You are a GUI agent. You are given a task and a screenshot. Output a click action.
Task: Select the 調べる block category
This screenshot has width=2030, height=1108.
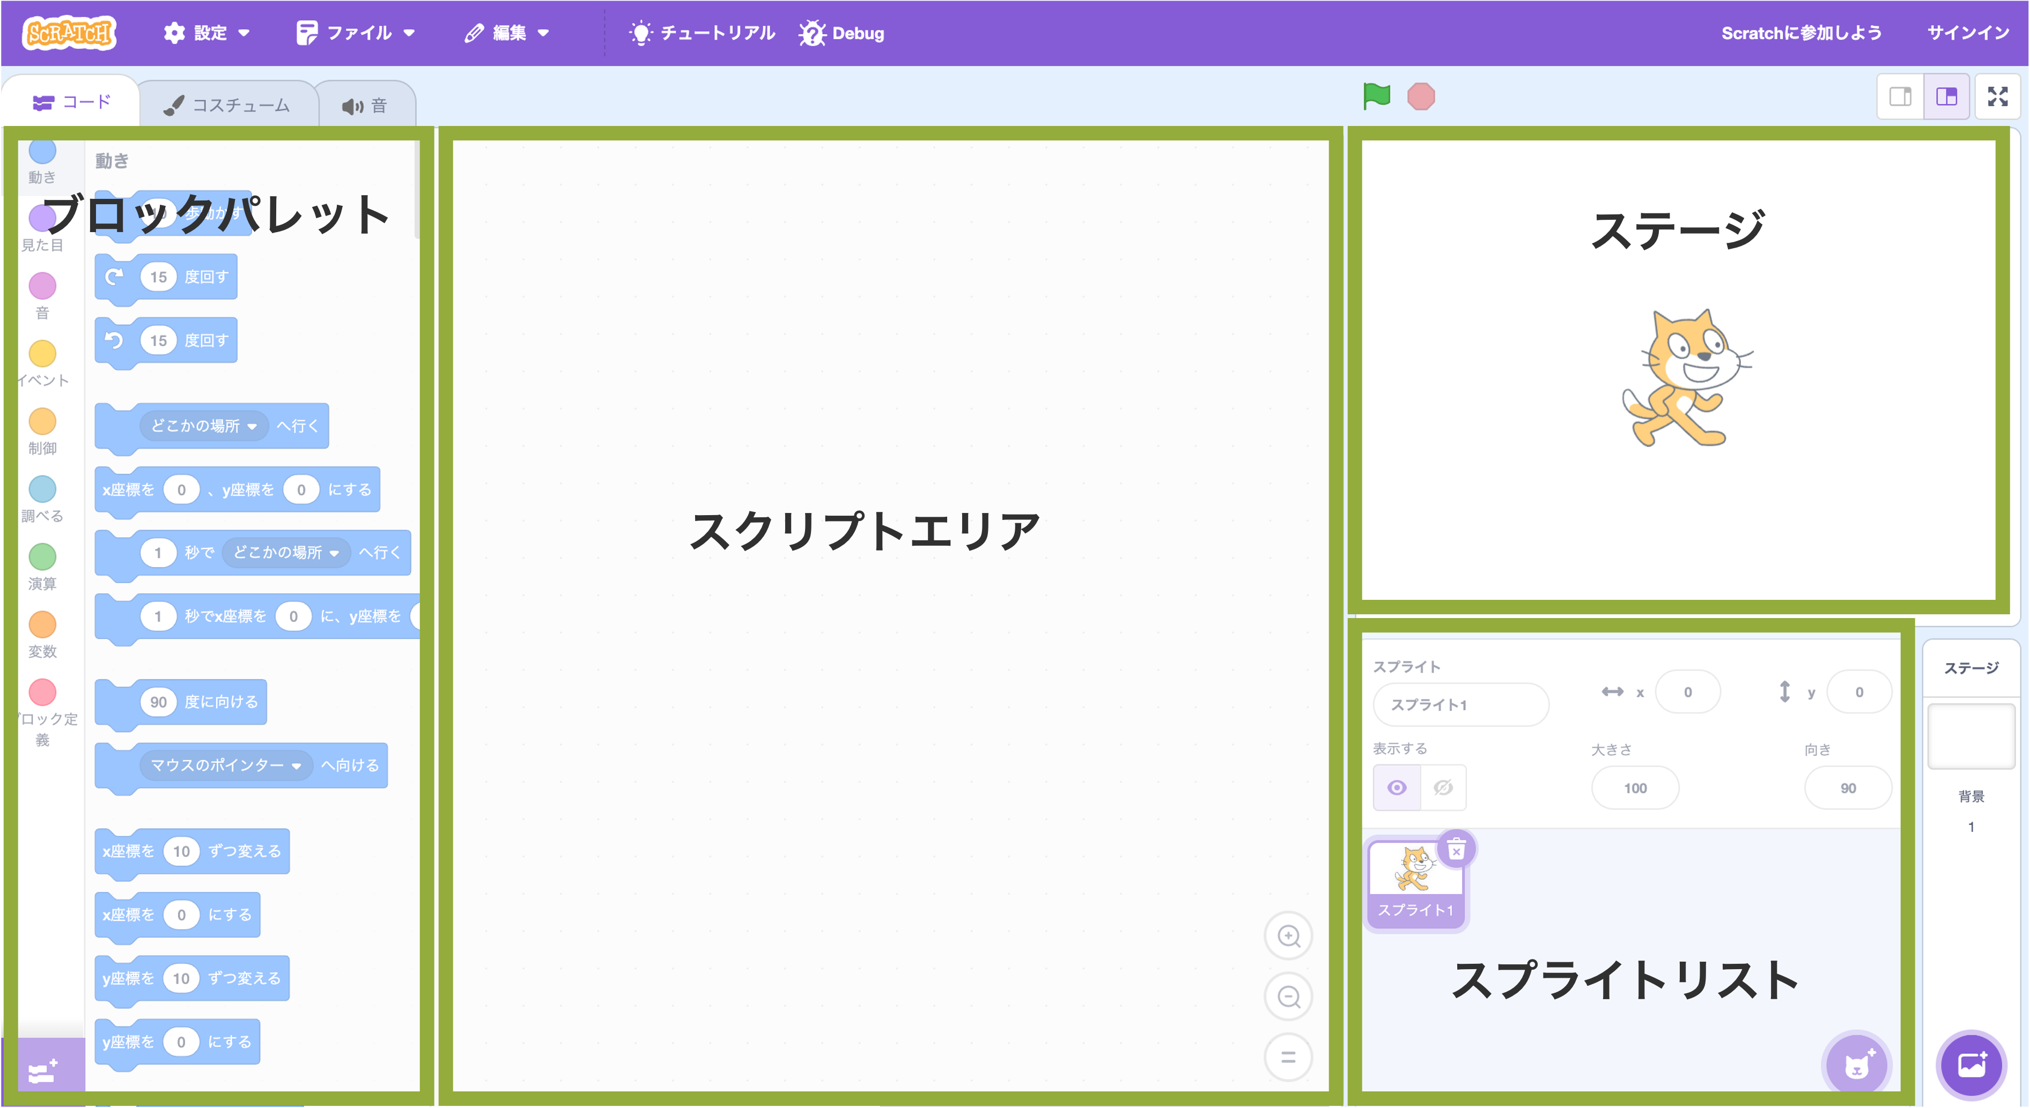[42, 499]
